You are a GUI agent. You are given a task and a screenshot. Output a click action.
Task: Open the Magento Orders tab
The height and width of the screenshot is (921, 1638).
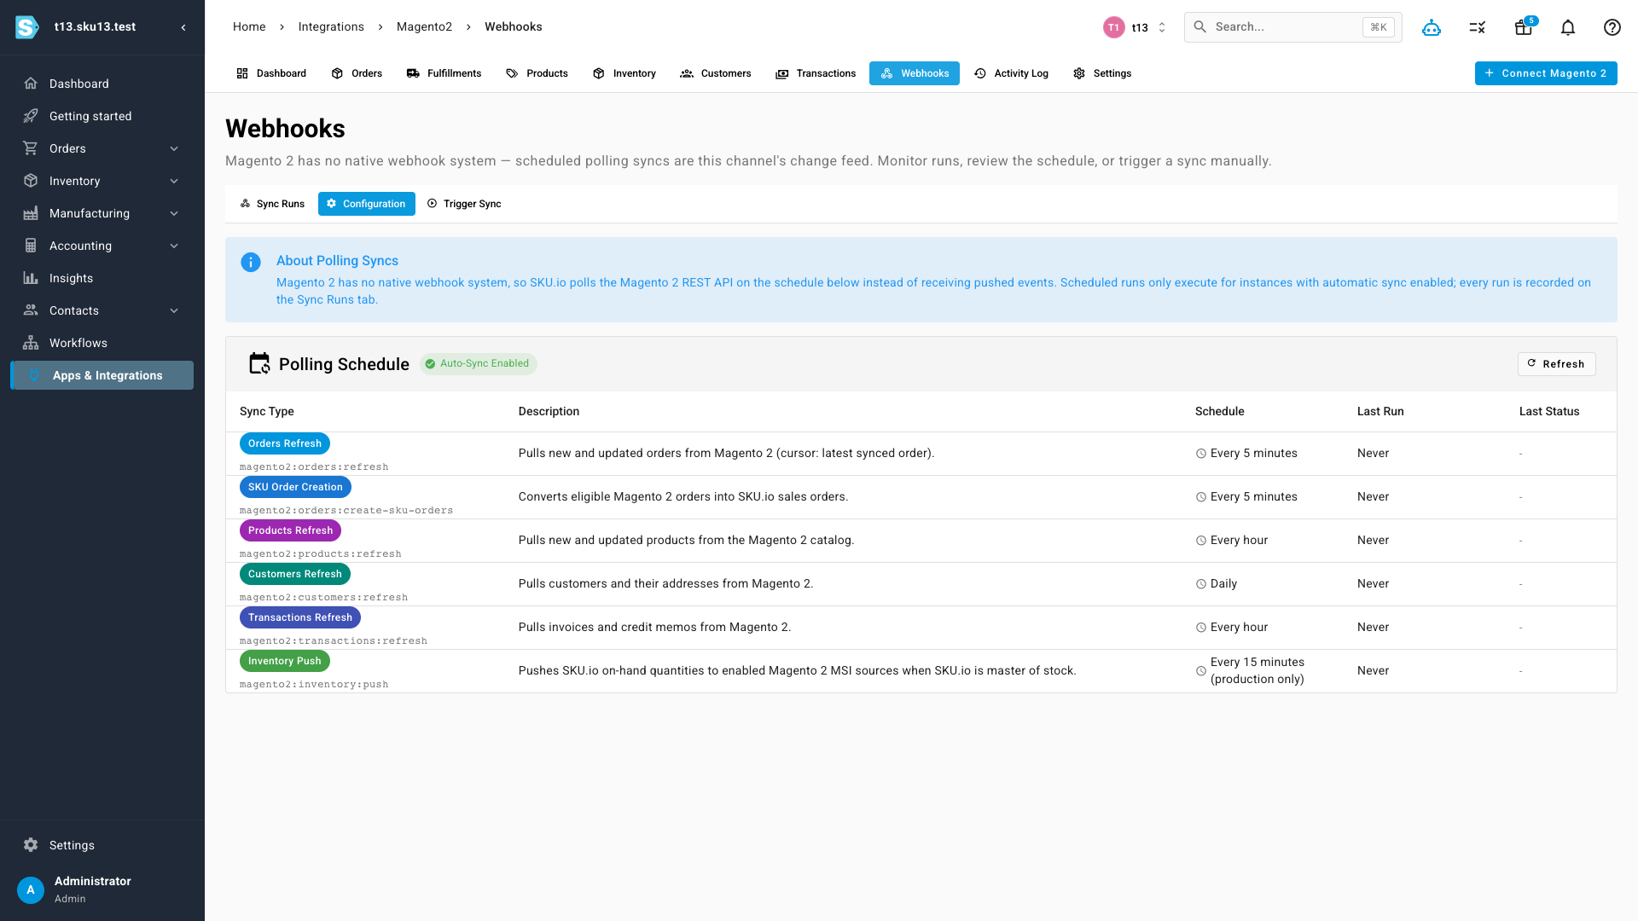tap(357, 73)
